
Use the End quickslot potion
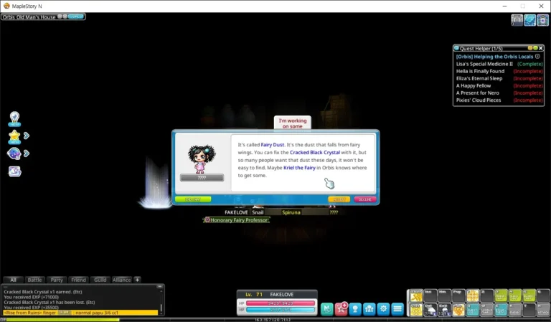445,310
